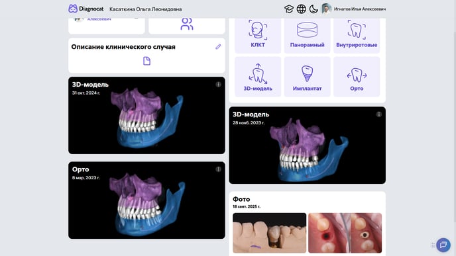Open 3D model card dated 28 нояб. 2023

pos(307,145)
